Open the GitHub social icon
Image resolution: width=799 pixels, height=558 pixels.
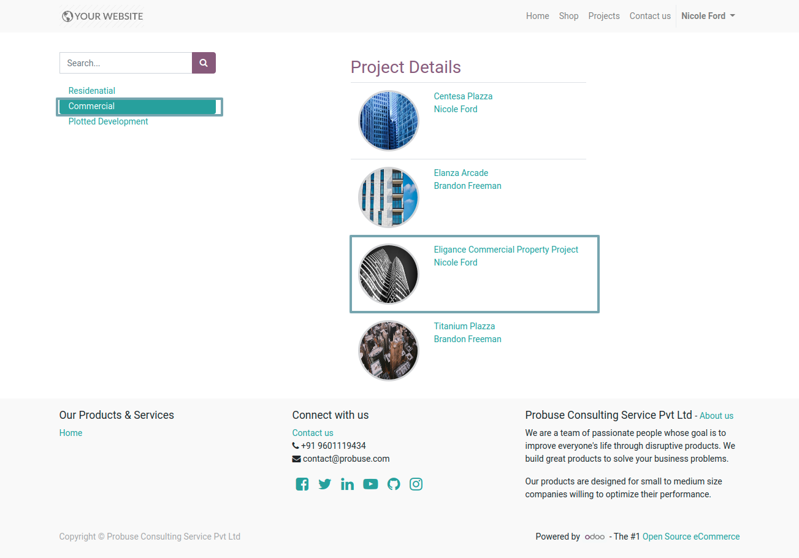[x=394, y=484]
